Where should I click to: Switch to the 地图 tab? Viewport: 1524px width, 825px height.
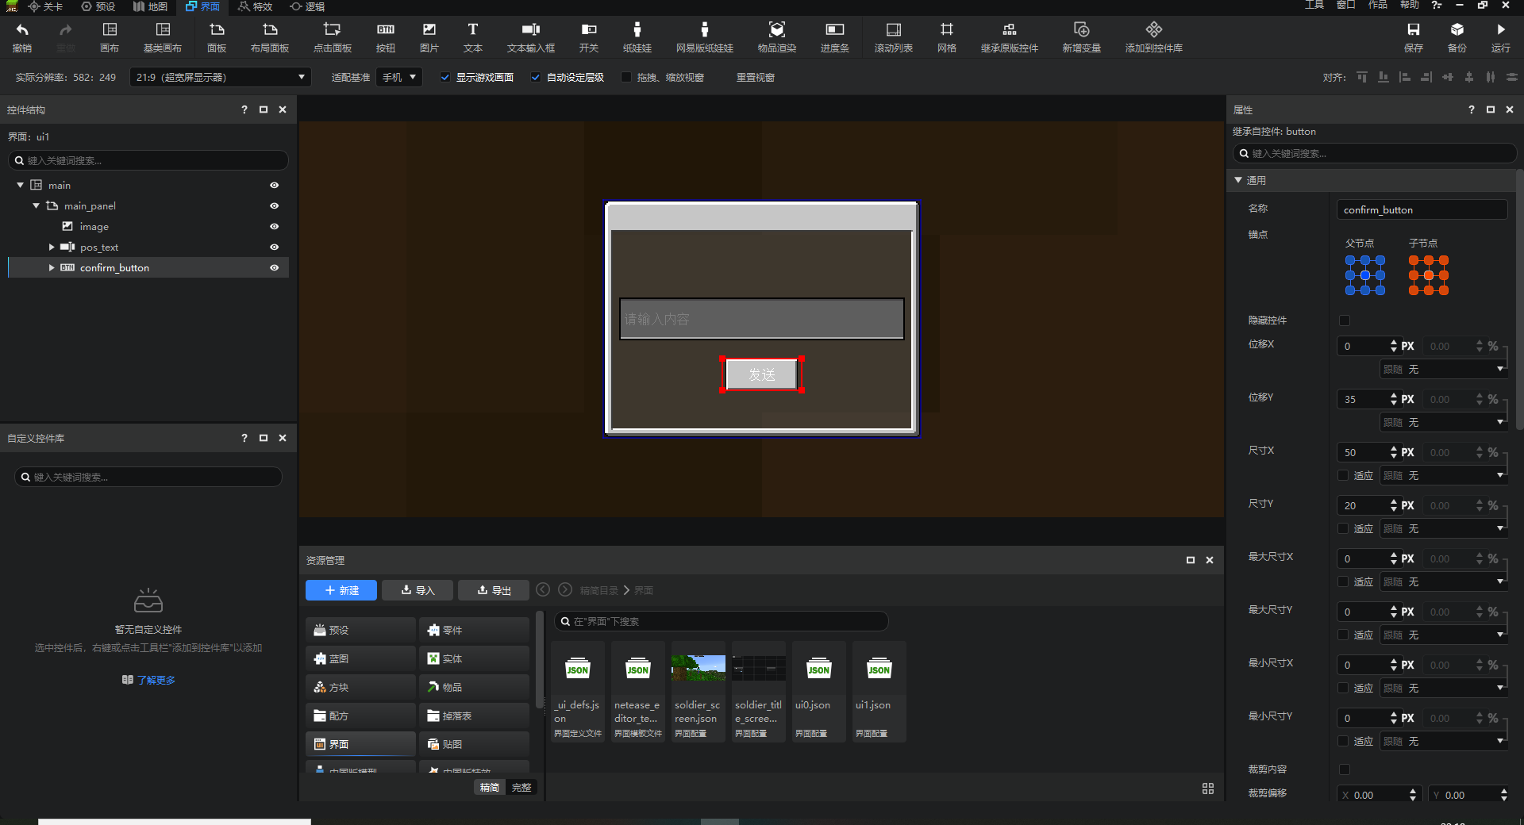pyautogui.click(x=150, y=6)
